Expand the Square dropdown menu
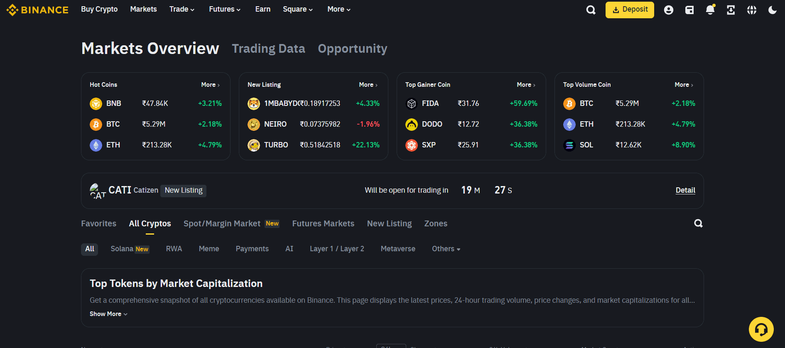 pos(298,9)
